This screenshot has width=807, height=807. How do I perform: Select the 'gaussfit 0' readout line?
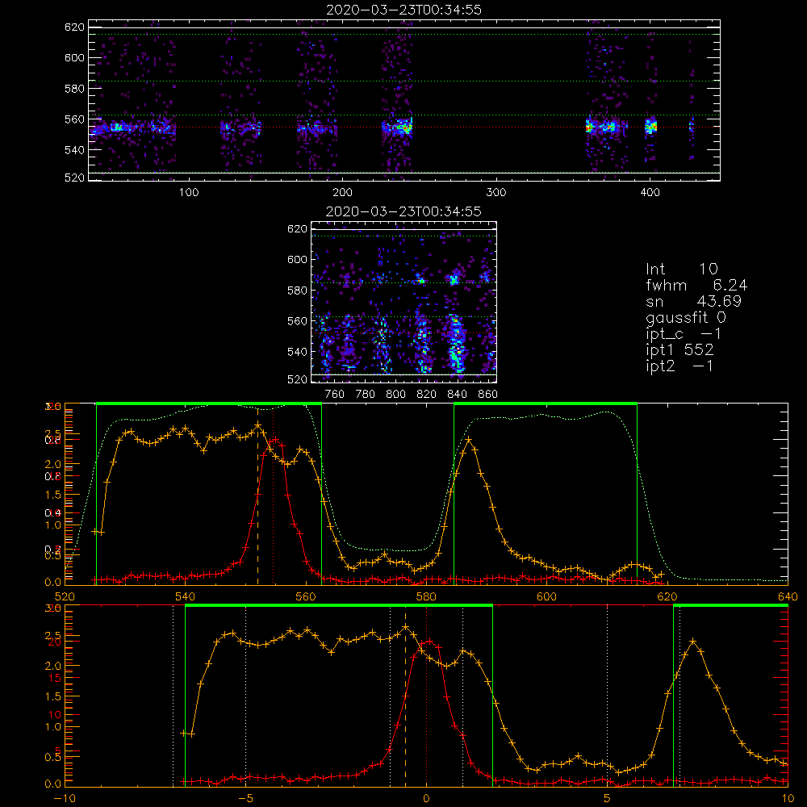pos(686,317)
